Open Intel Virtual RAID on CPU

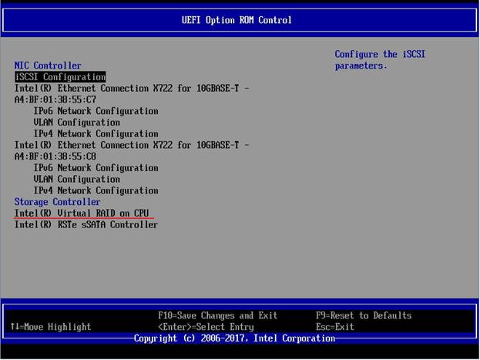coord(85,213)
